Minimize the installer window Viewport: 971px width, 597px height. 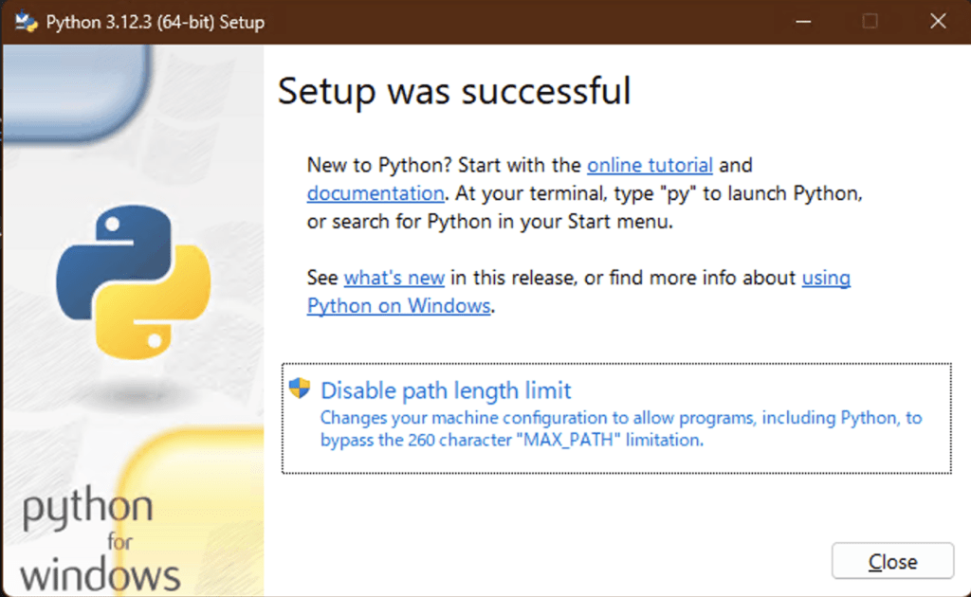coord(802,20)
